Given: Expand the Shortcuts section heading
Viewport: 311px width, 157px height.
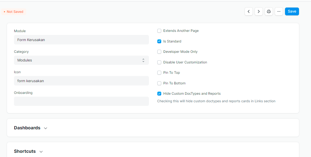Looking at the screenshot, I should point(25,151).
